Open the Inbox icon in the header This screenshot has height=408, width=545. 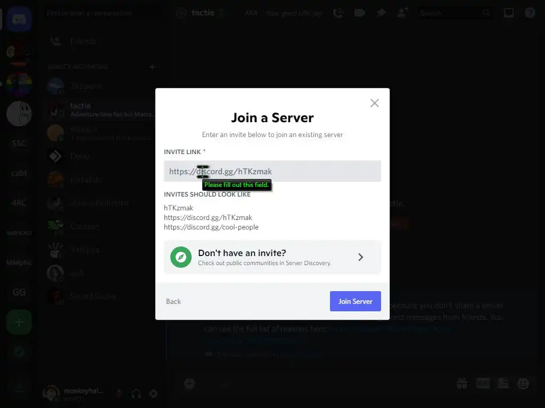[508, 13]
